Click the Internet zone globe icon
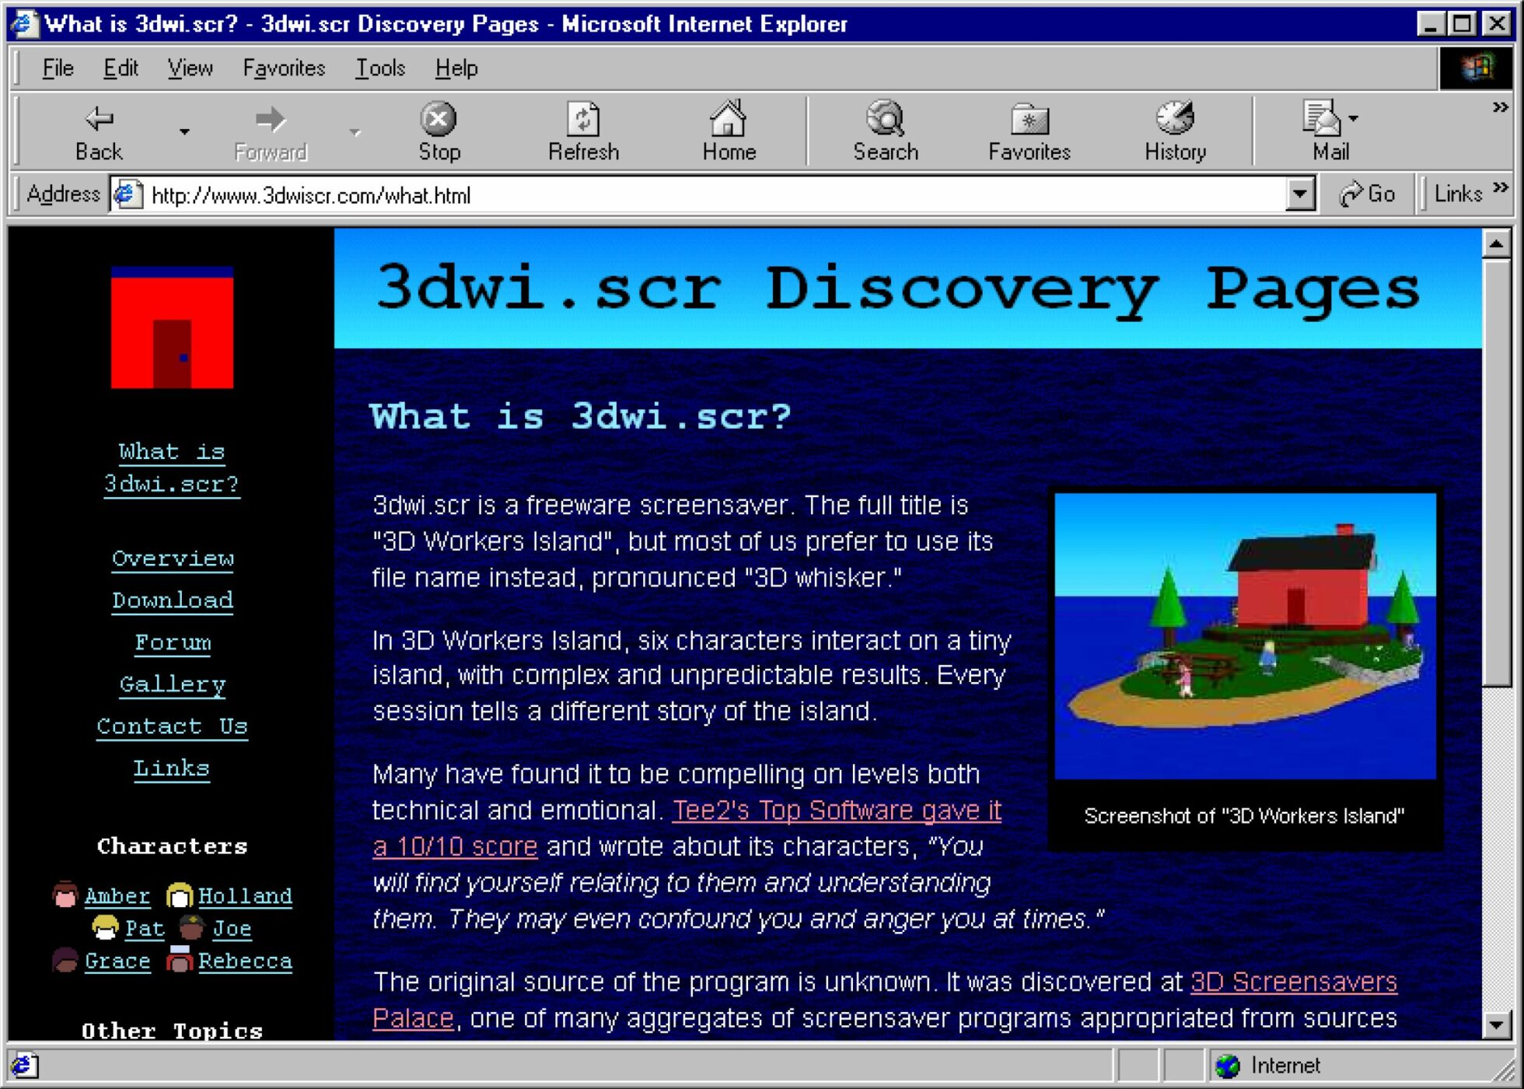The height and width of the screenshot is (1089, 1524). pyautogui.click(x=1229, y=1065)
